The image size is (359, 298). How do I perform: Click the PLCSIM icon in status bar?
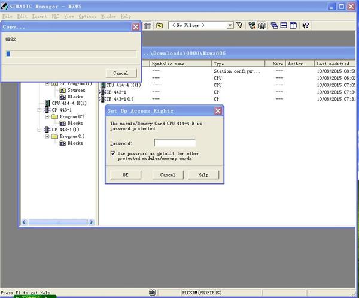(x=153, y=293)
